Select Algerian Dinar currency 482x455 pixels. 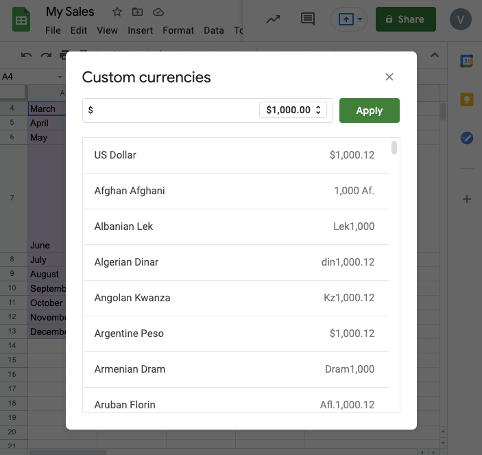[x=235, y=262]
